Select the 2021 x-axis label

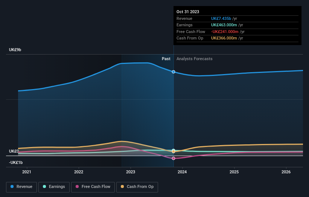27,172
